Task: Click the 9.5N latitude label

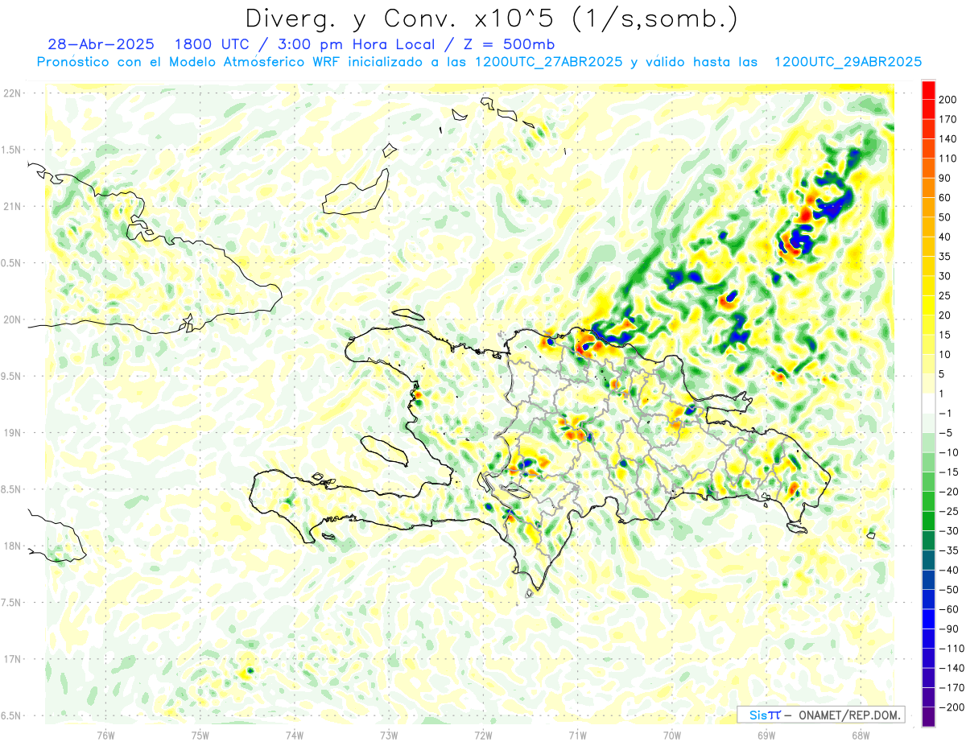Action: (x=12, y=376)
